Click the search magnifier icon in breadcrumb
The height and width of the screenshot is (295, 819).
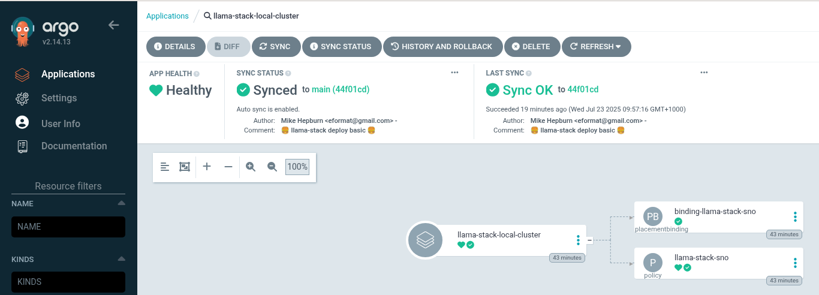pos(207,16)
